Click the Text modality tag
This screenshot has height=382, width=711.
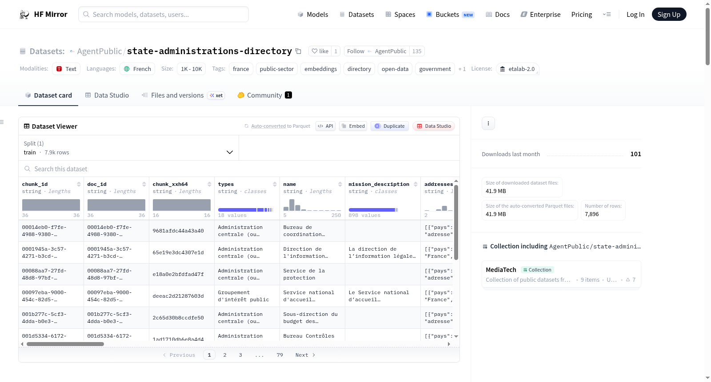click(x=66, y=69)
